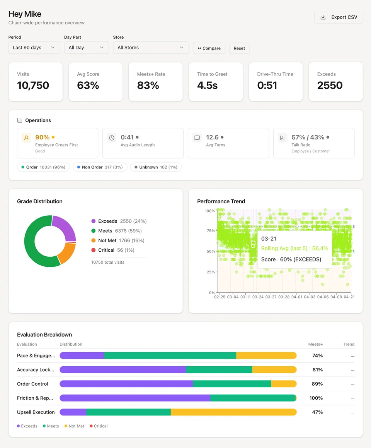Click the Export CSV button
Viewport: 371px width, 448px height.
coord(339,17)
